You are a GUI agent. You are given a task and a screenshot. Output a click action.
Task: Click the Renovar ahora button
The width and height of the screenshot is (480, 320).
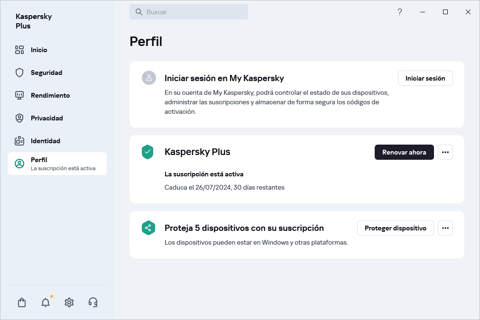pos(404,152)
